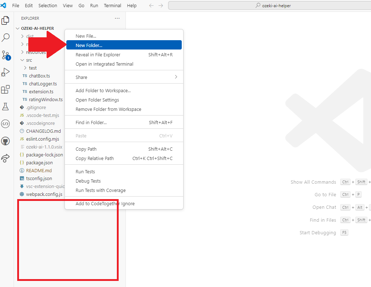Open the Run menu
The width and height of the screenshot is (371, 287).
click(94, 5)
